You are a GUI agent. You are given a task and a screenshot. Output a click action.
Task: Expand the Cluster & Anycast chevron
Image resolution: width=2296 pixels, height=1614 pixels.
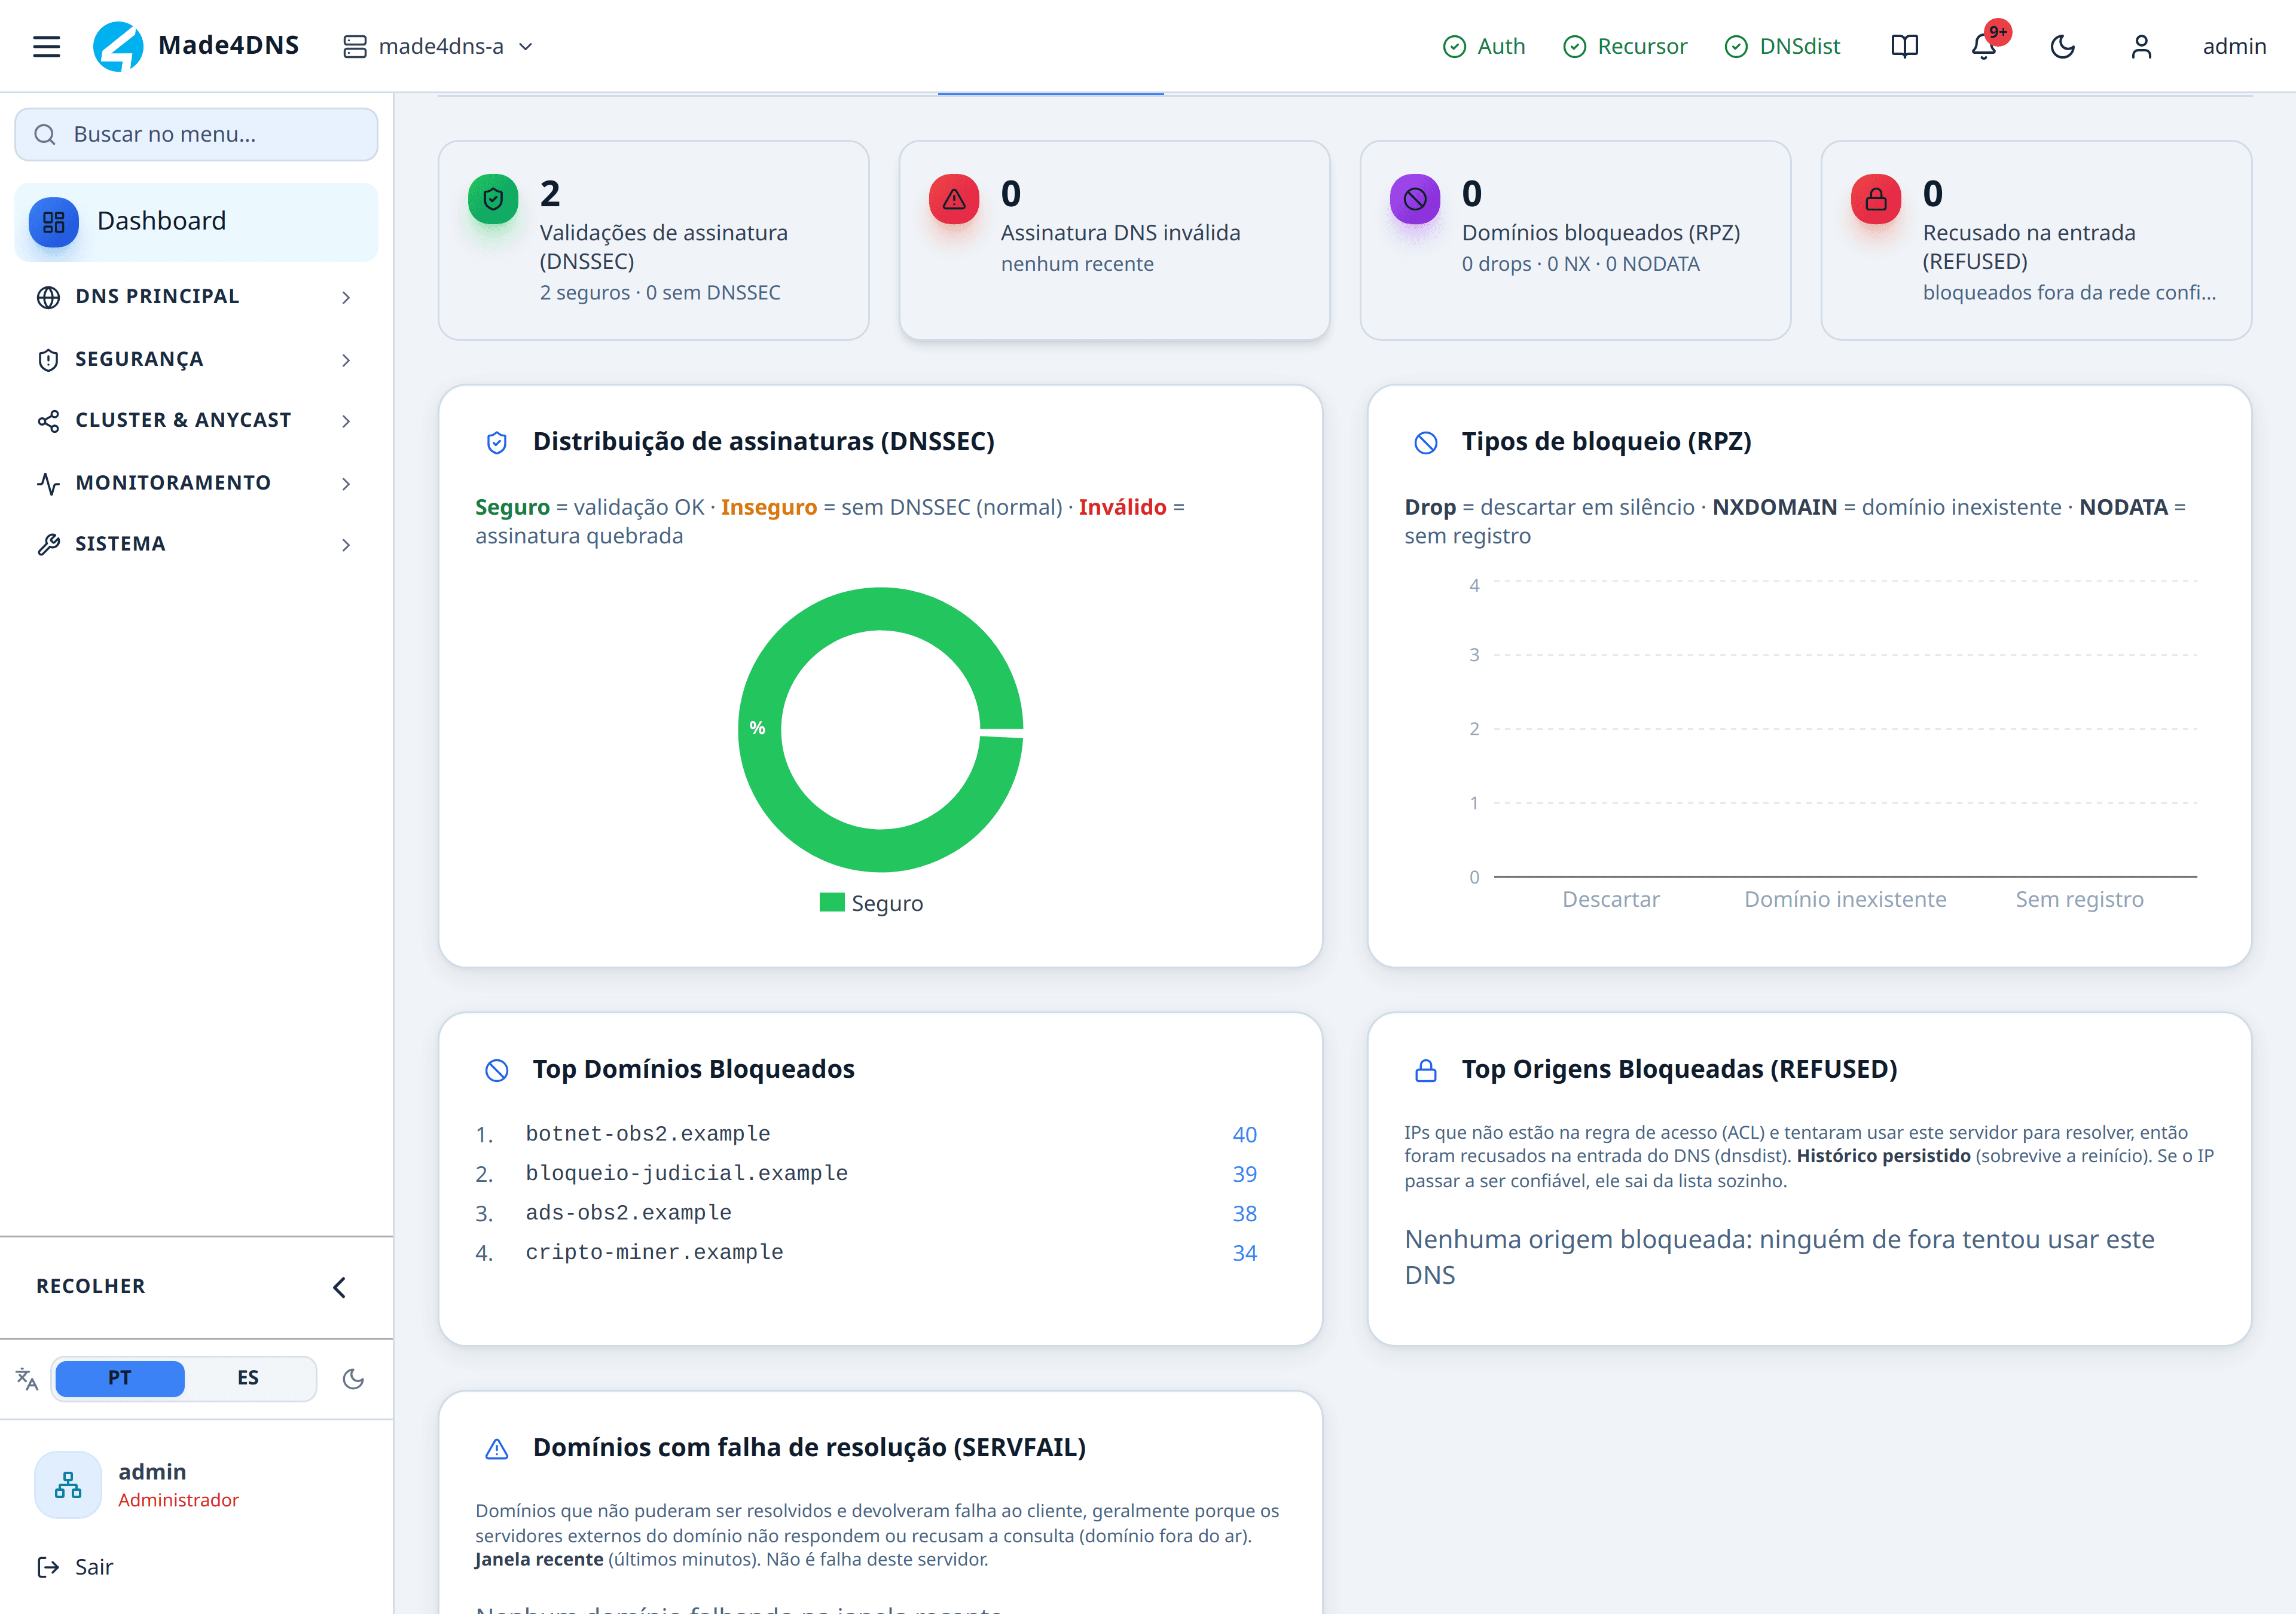coord(346,421)
